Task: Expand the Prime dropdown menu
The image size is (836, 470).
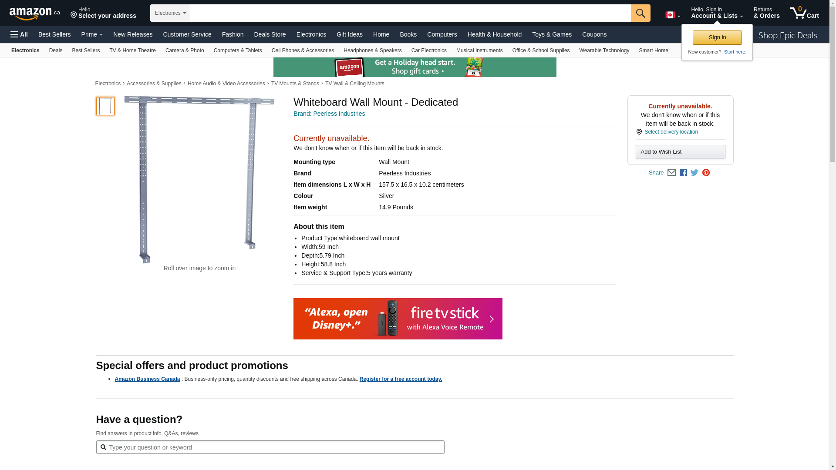Action: [x=92, y=34]
